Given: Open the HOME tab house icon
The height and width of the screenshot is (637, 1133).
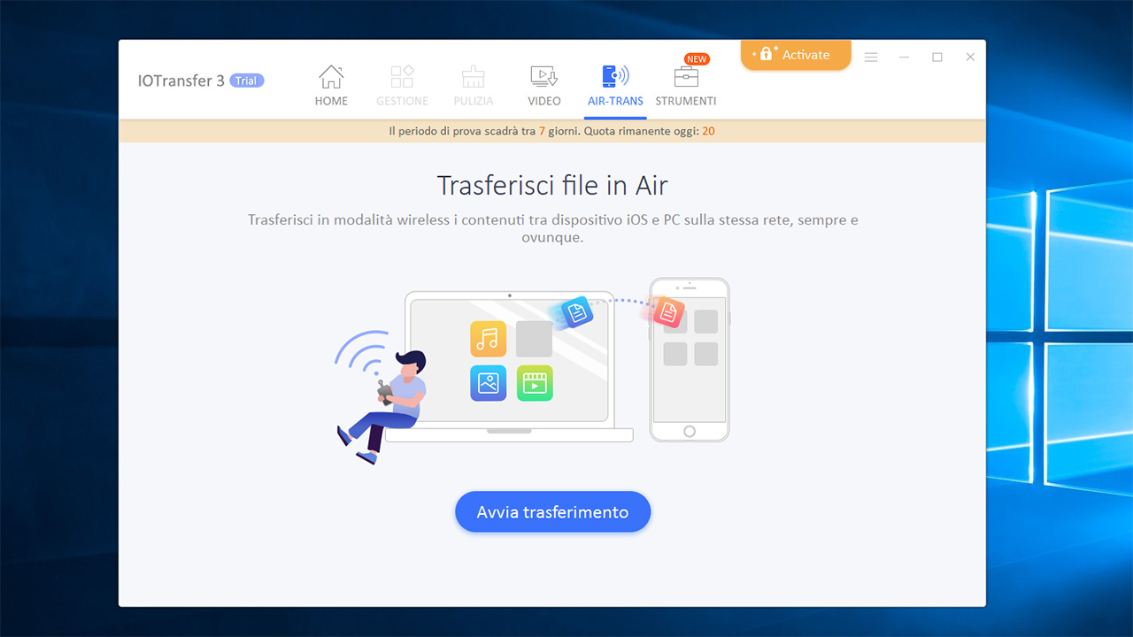Looking at the screenshot, I should [x=331, y=77].
